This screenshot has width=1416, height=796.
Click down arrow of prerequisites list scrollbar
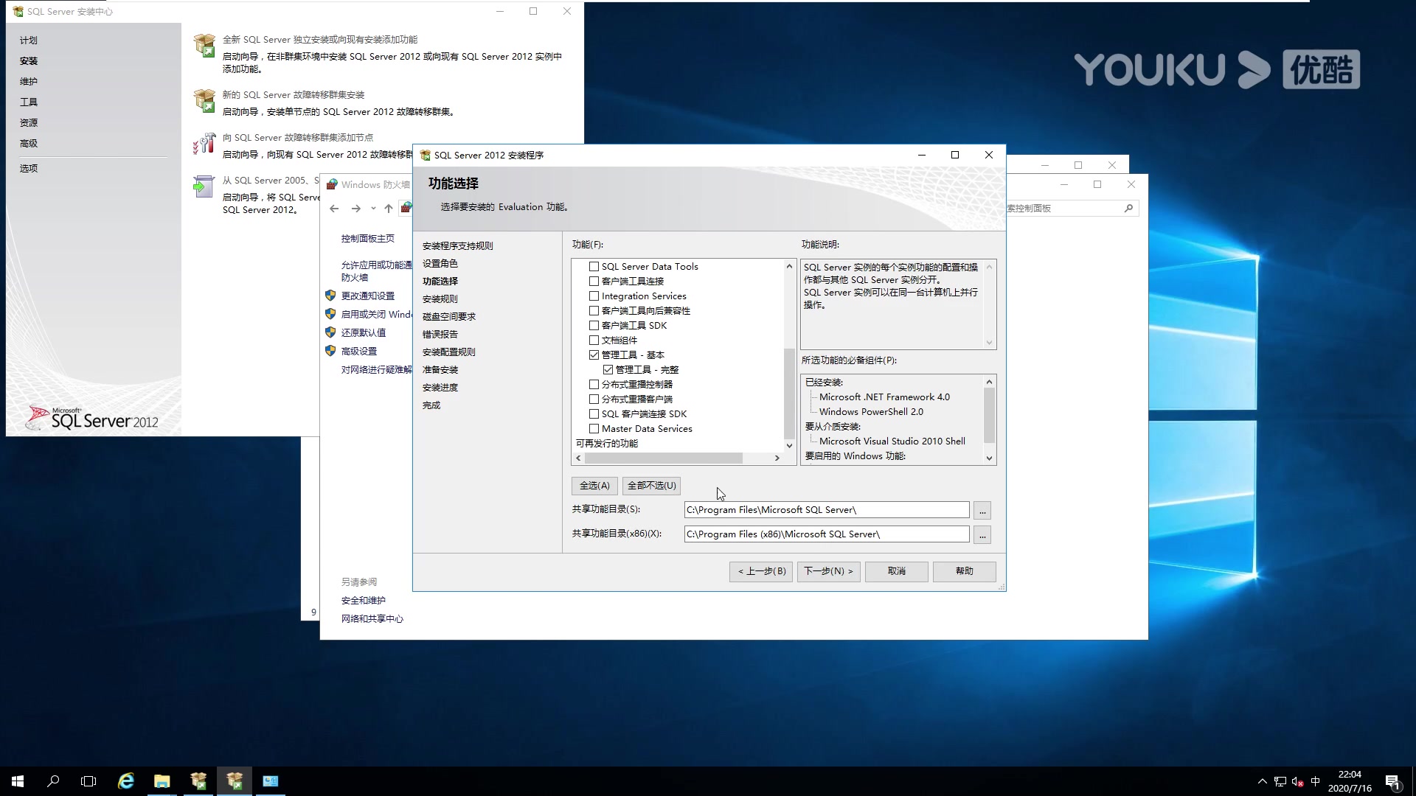989,458
